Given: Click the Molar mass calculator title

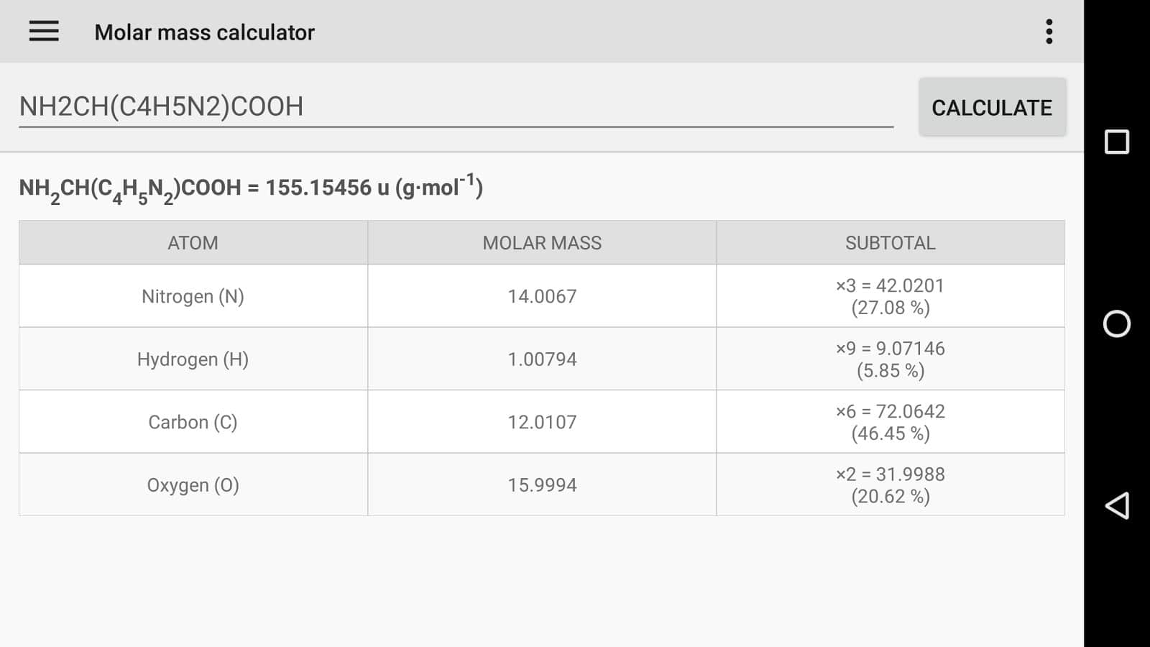Looking at the screenshot, I should pos(204,32).
